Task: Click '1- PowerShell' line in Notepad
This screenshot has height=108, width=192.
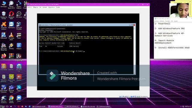Action: tap(162, 24)
